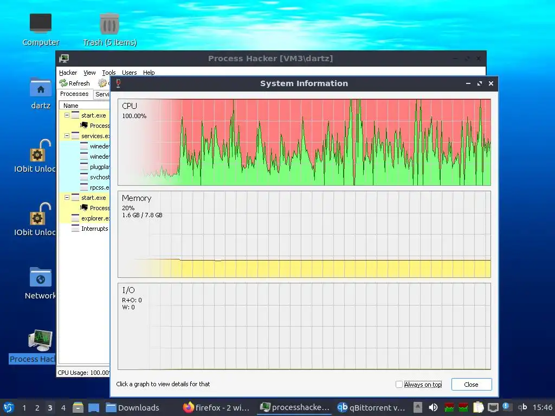Open the file manager launcher icon on taskbar
This screenshot has width=555, height=416.
(78, 407)
